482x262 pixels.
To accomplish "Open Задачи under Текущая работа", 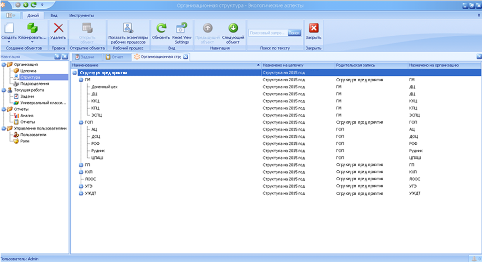I will (x=27, y=97).
